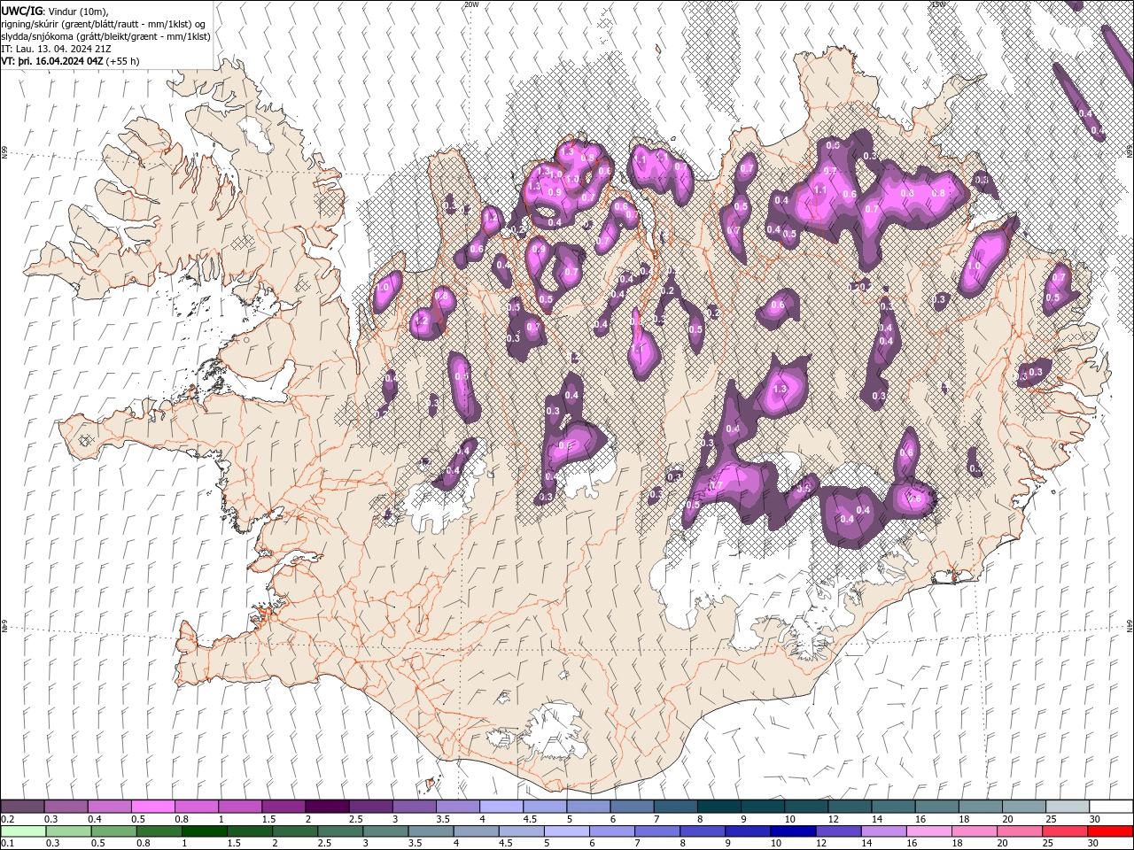Viewport: 1134px width, 850px height.
Task: Pick the 3 mm grey-green rain swatch
Action: [x=384, y=831]
